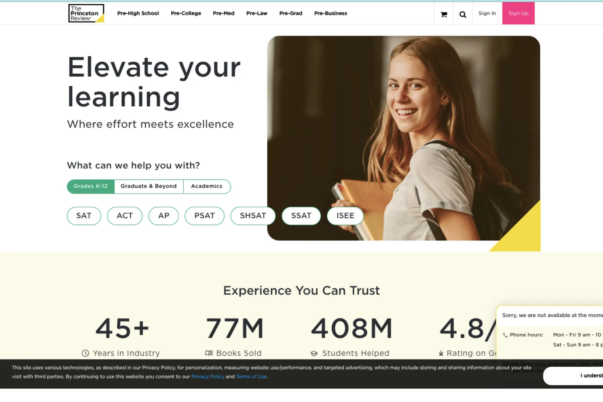Toggle the Graduate & Beyond category

[x=148, y=186]
